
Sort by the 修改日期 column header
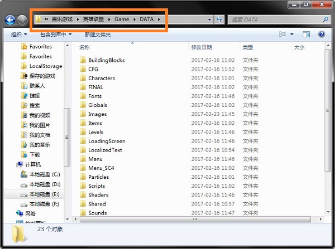click(x=202, y=47)
